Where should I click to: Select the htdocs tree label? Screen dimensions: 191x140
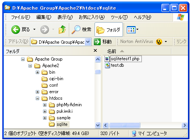pyautogui.click(x=56, y=98)
